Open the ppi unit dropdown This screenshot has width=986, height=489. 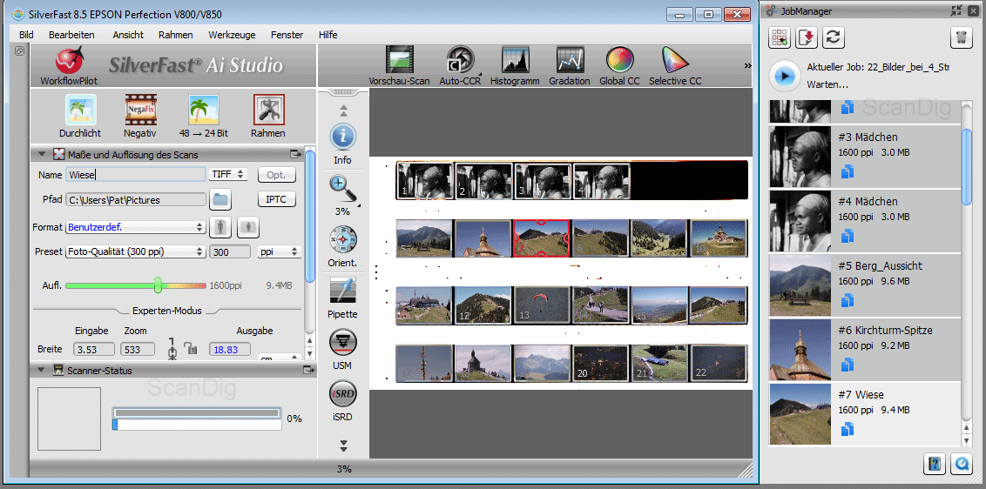point(280,251)
